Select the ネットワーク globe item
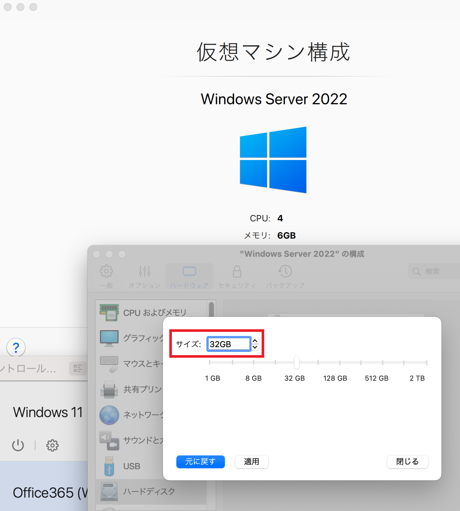This screenshot has height=511, width=460. click(130, 415)
